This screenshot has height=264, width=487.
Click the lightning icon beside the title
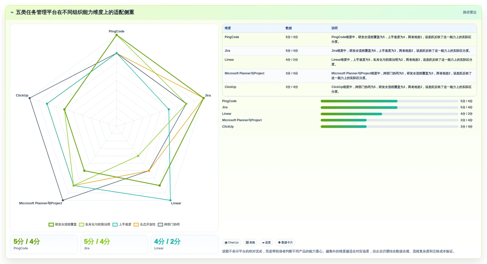coord(12,12)
